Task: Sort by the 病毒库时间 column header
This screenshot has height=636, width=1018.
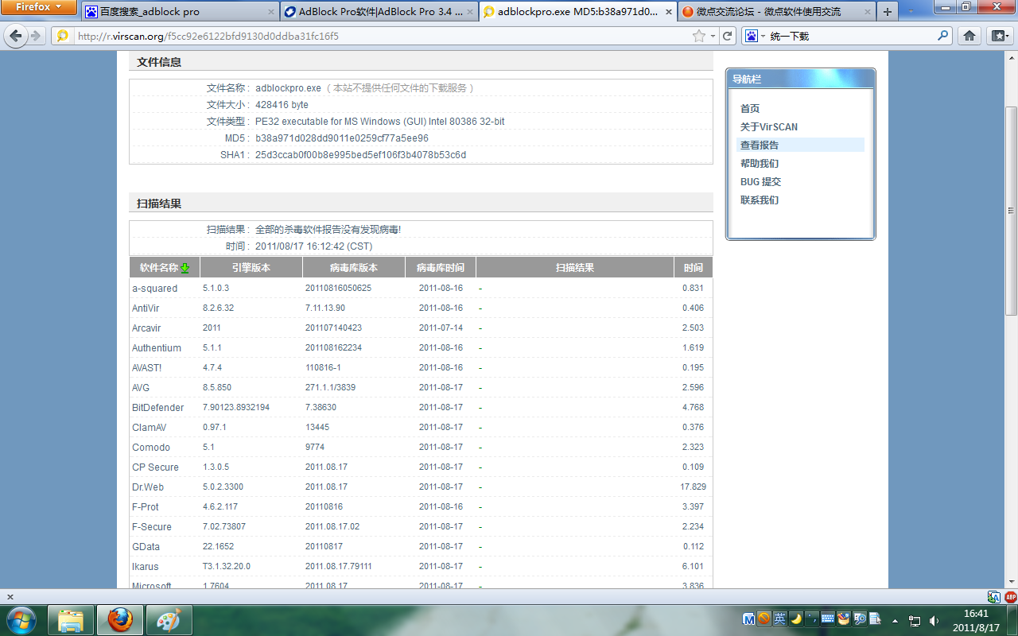Action: tap(441, 268)
